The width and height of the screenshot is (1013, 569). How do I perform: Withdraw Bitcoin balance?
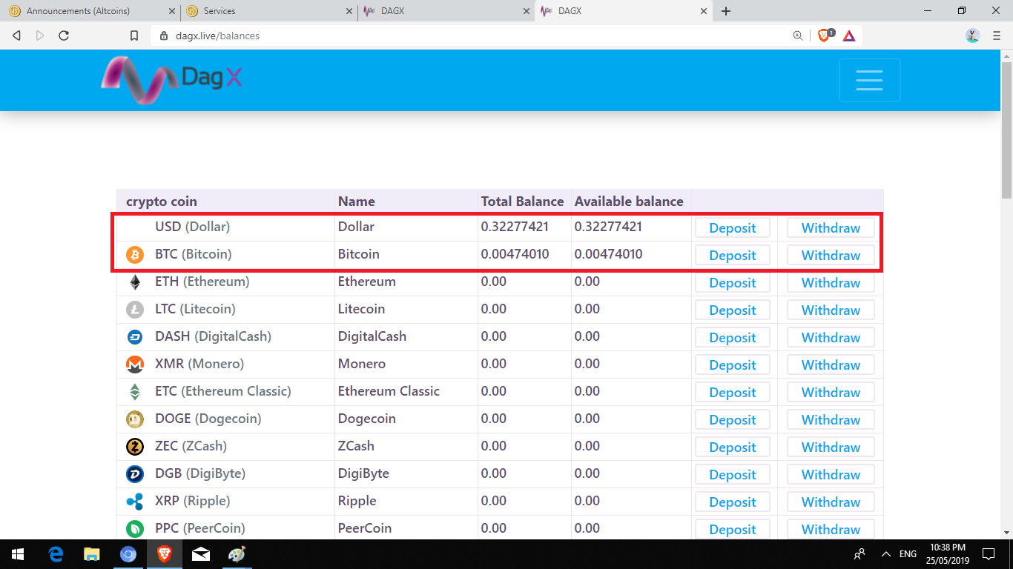[831, 255]
